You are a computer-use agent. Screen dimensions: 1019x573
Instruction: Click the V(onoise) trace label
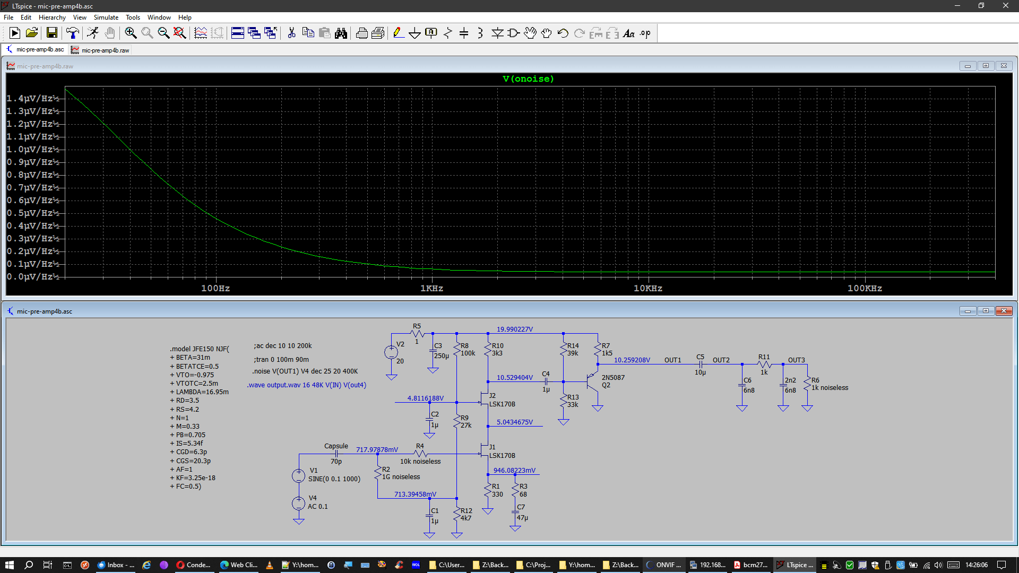(x=528, y=79)
